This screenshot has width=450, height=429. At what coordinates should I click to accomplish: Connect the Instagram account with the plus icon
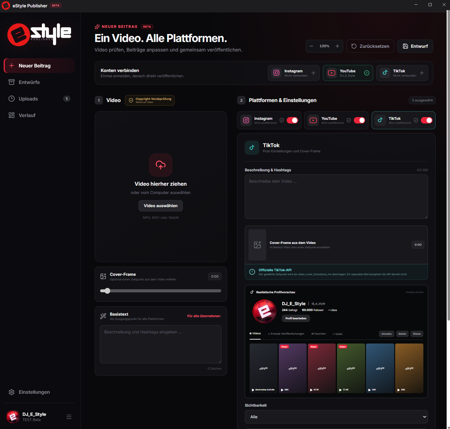click(313, 73)
